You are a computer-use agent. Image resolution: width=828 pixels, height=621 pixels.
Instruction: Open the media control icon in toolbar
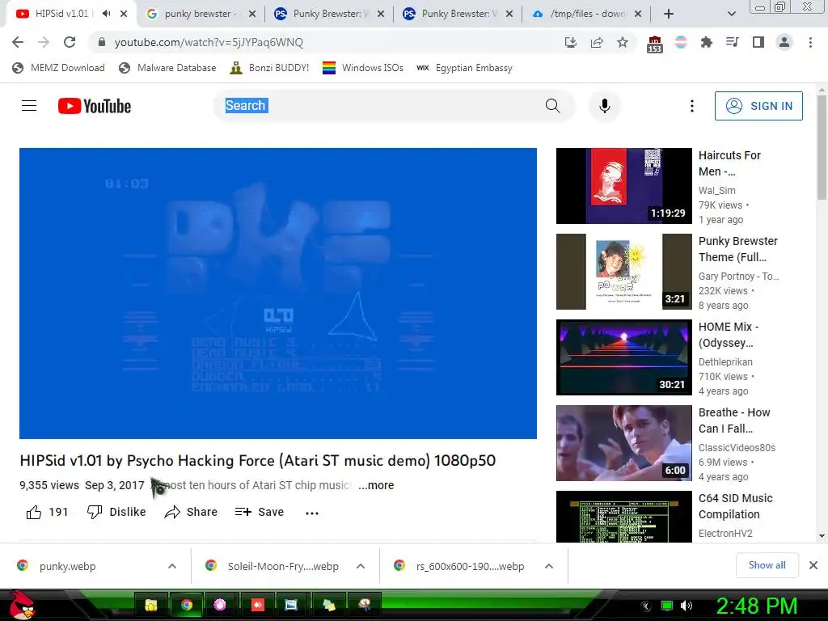pyautogui.click(x=733, y=42)
